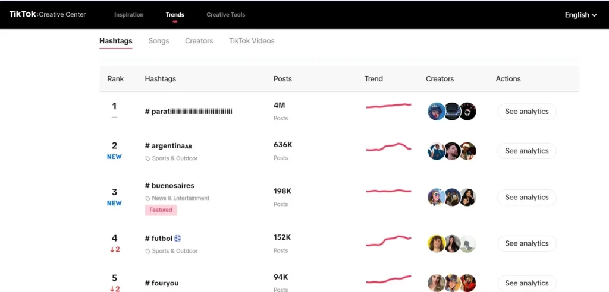Click the Featured badge under buenosaires

pos(161,210)
